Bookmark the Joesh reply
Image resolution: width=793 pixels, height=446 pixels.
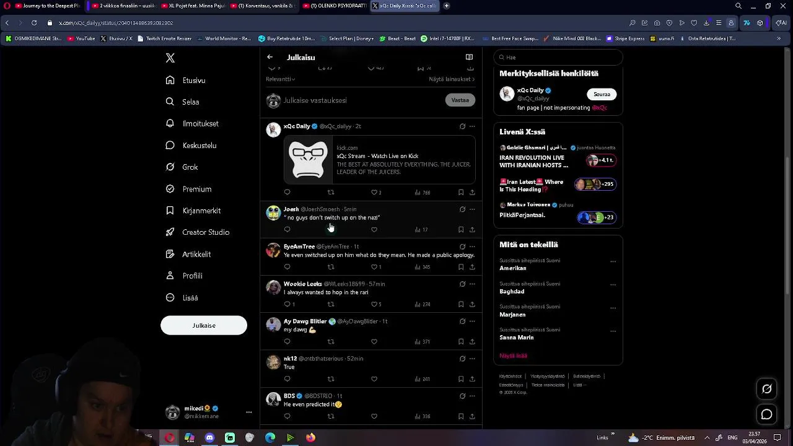click(x=461, y=230)
